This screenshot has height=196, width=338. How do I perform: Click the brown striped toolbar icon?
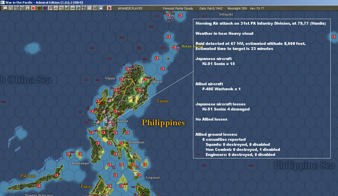95,8
